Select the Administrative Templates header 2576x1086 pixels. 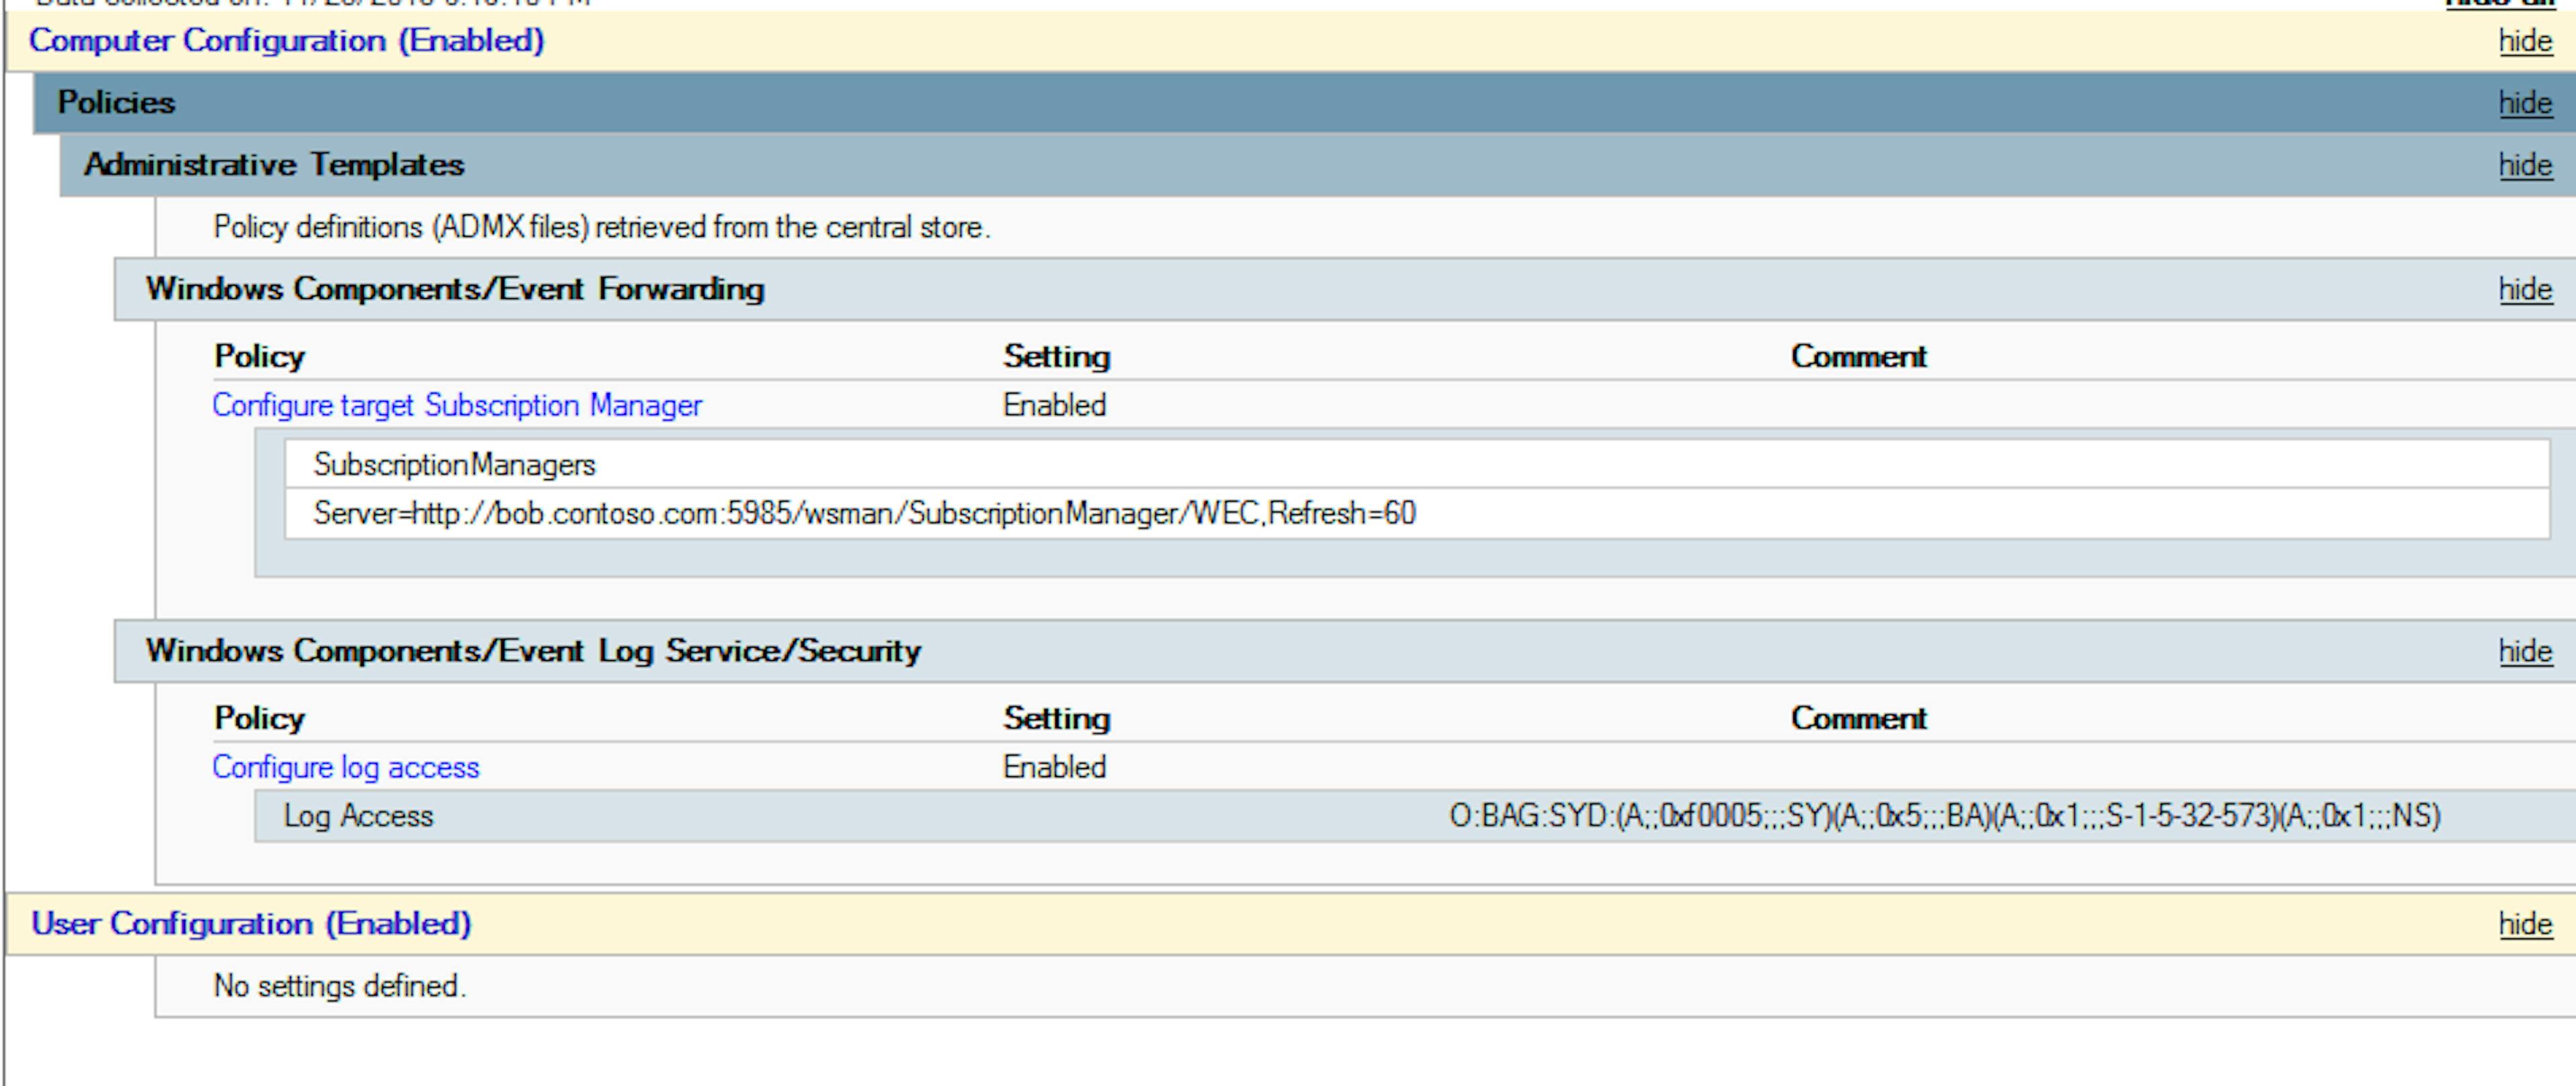(274, 165)
